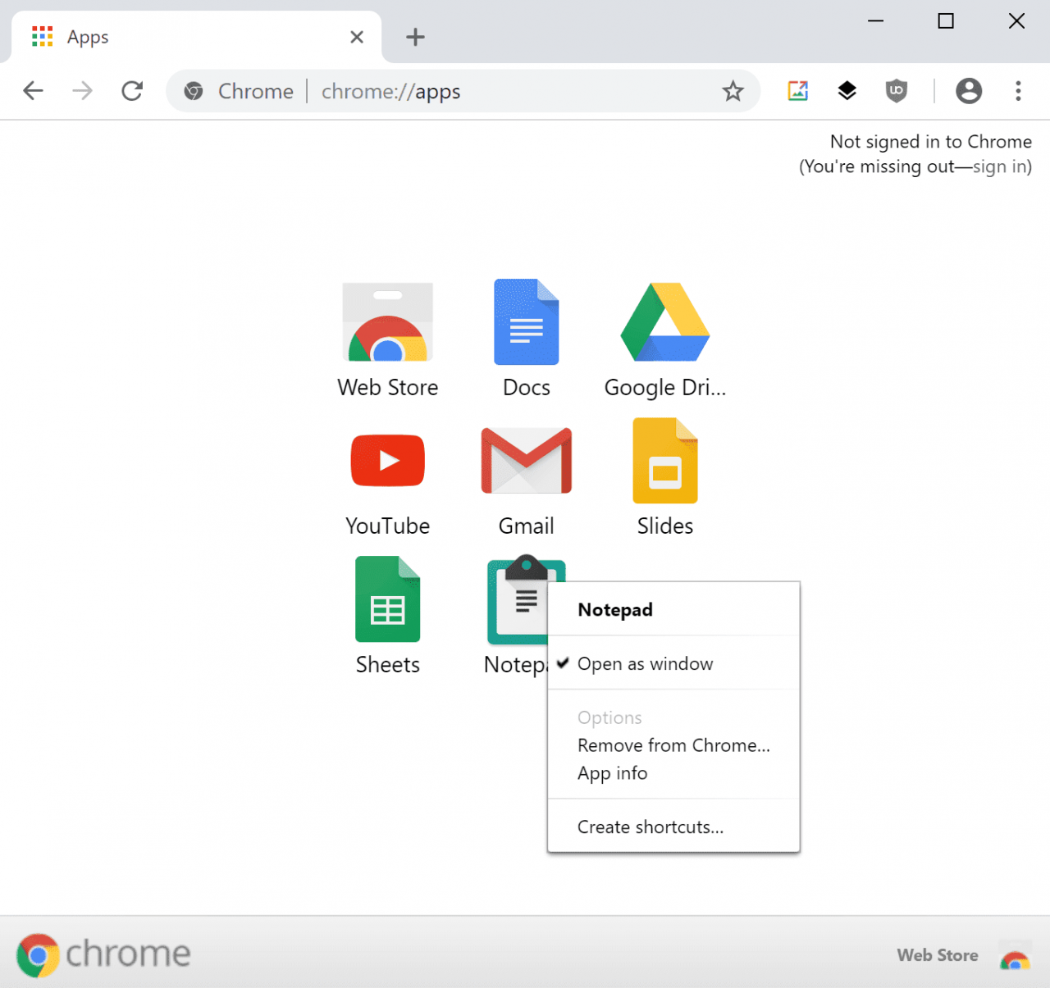Image resolution: width=1050 pixels, height=988 pixels.
Task: Open the Google Drive app icon
Action: (665, 322)
